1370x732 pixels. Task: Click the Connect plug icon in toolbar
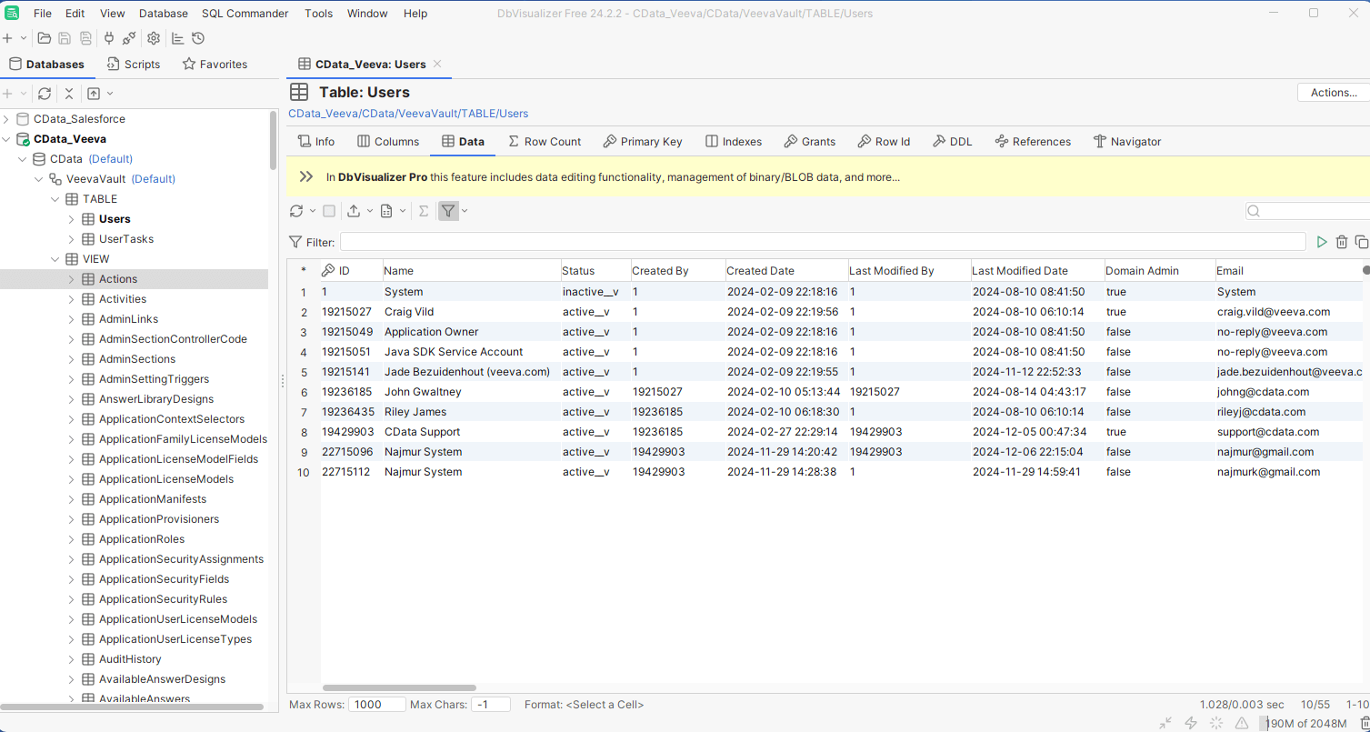[109, 38]
